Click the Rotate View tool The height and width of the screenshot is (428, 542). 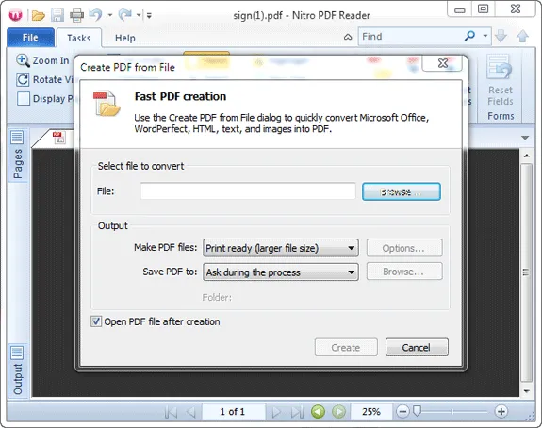45,79
